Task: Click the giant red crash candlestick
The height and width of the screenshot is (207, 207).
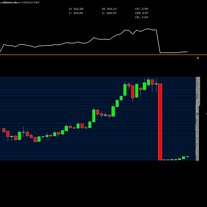Action: coord(160,122)
